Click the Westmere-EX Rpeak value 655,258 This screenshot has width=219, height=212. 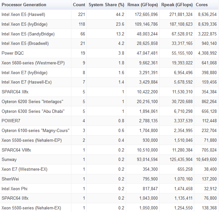(x=185, y=169)
